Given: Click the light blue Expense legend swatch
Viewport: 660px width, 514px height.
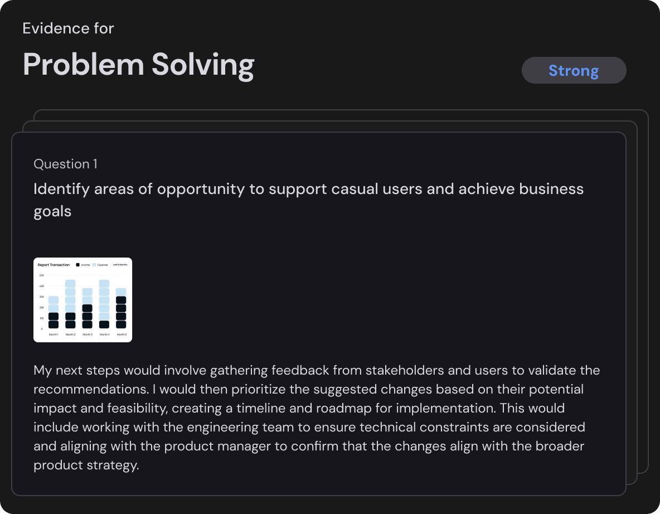Looking at the screenshot, I should (94, 265).
